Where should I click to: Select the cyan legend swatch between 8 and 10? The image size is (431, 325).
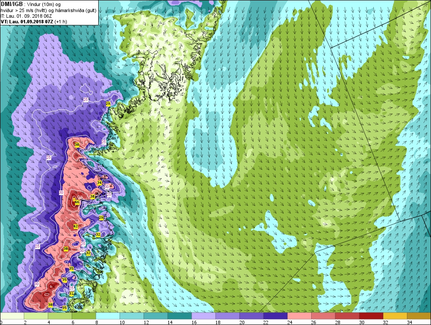pos(108,316)
